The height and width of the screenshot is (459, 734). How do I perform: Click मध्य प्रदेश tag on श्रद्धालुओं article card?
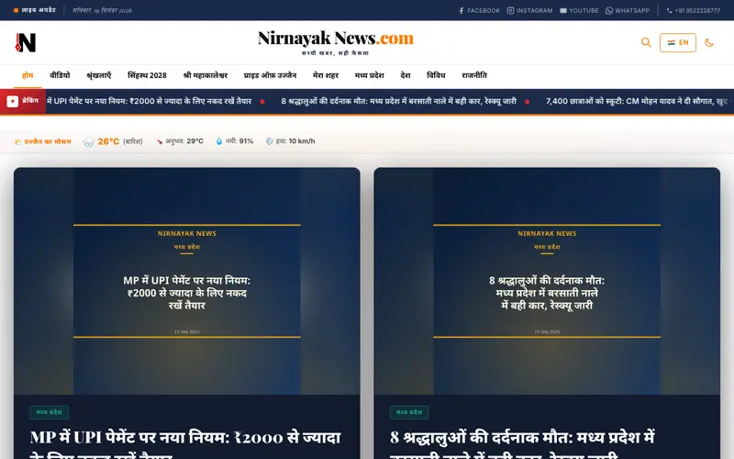(409, 412)
